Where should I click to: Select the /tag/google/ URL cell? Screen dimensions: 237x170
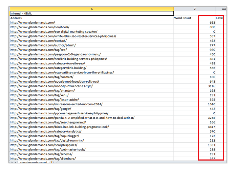pos(92,109)
